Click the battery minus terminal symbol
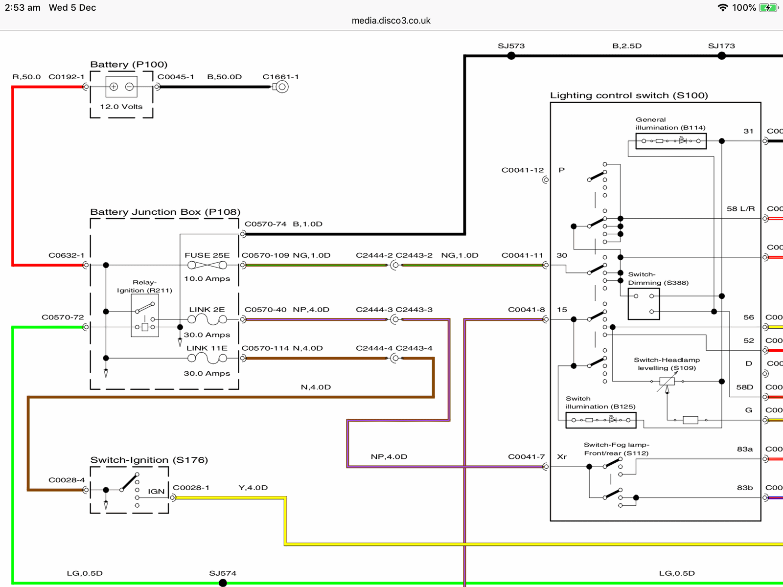The width and height of the screenshot is (783, 587). [x=129, y=87]
